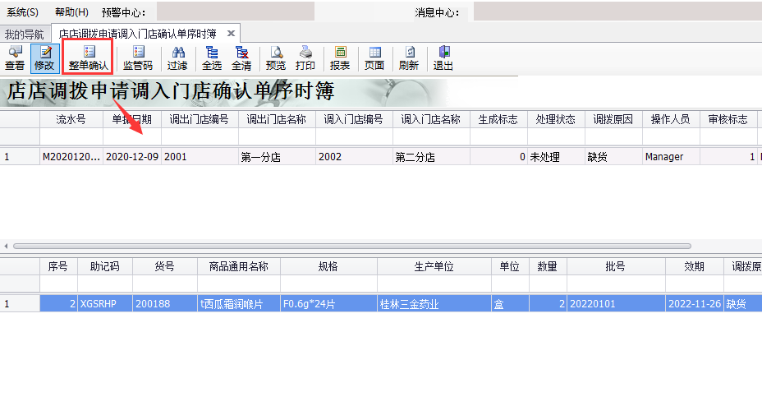Click the 桂林三金药业 manufacturer cell
Screen dimensions: 762x415
pyautogui.click(x=434, y=303)
